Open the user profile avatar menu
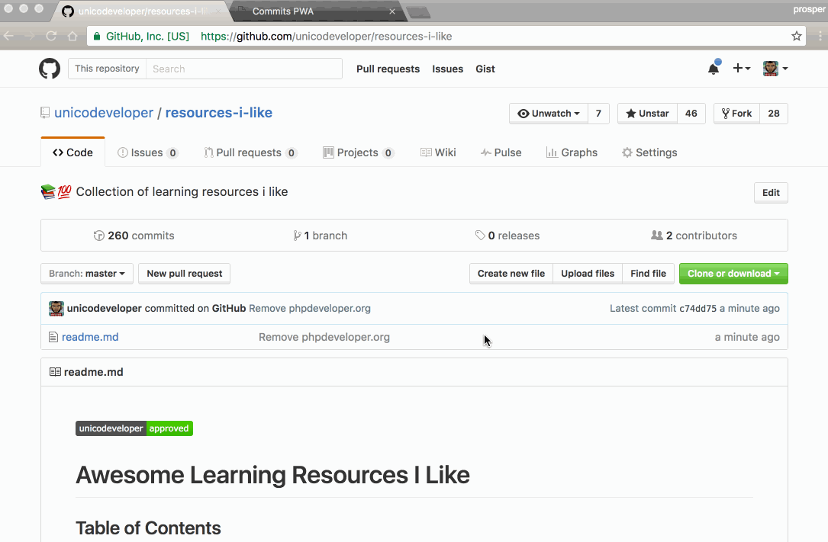 tap(775, 69)
